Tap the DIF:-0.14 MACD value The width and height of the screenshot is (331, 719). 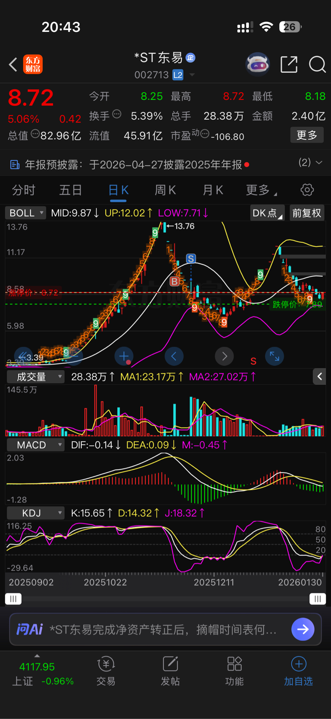coord(96,445)
